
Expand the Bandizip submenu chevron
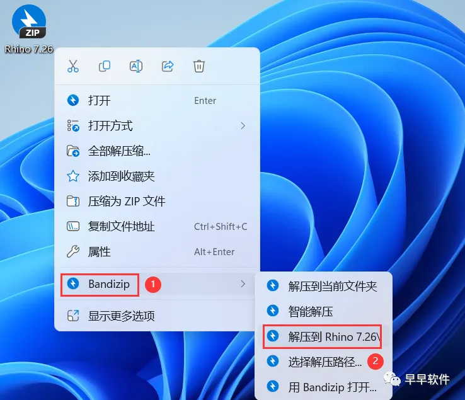coord(243,284)
